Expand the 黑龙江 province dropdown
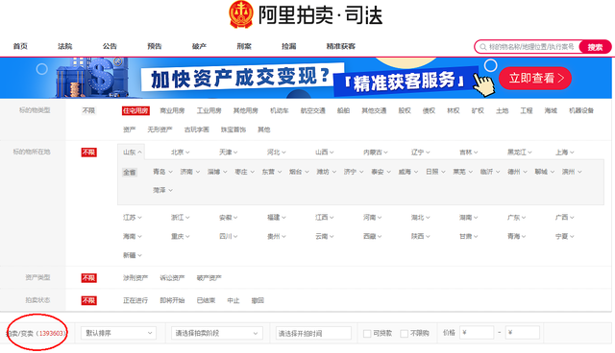 coord(519,153)
